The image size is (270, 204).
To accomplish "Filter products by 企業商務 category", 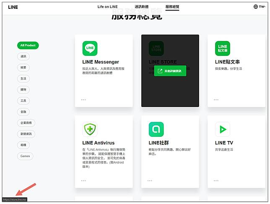I will (x=26, y=123).
